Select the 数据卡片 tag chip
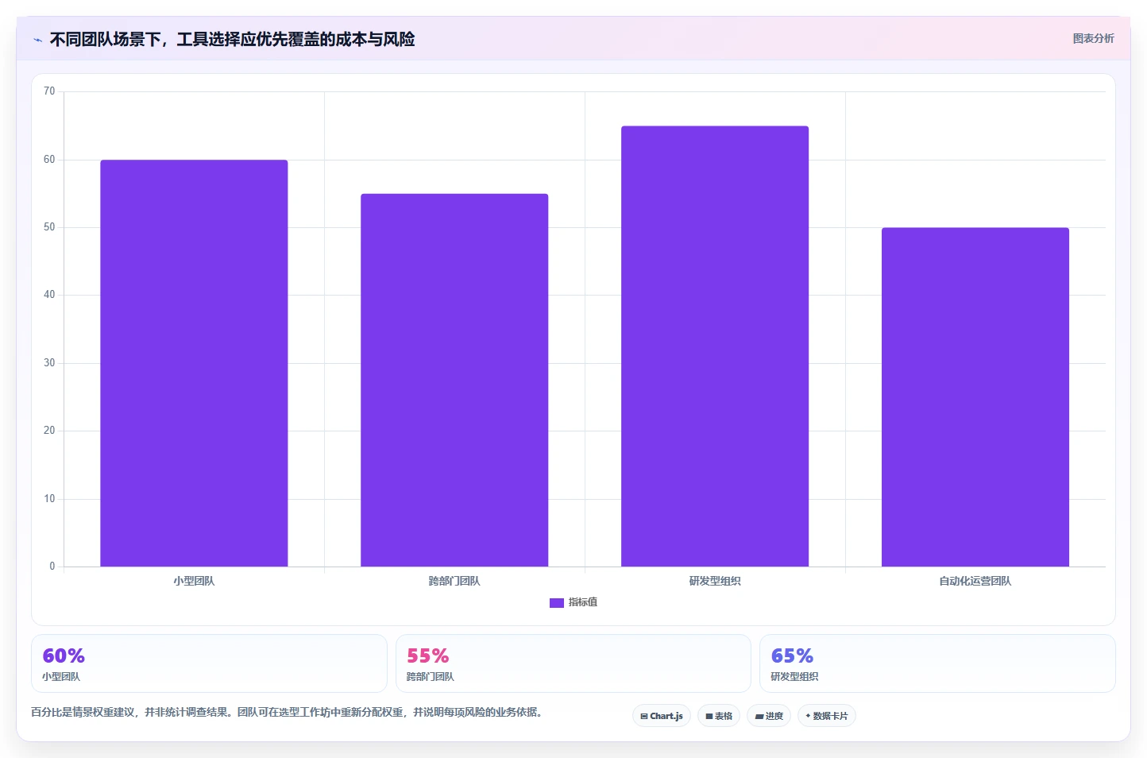The image size is (1147, 758). click(827, 716)
